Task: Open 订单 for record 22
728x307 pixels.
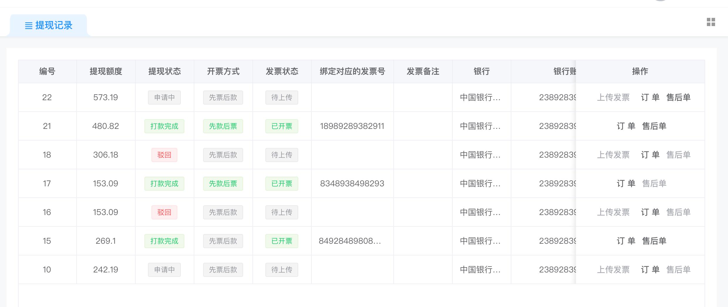Action: (650, 97)
